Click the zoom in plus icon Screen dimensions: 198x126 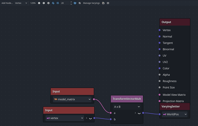(x=48, y=3)
